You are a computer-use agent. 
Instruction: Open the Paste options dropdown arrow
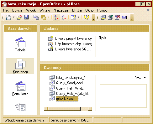point(48,17)
